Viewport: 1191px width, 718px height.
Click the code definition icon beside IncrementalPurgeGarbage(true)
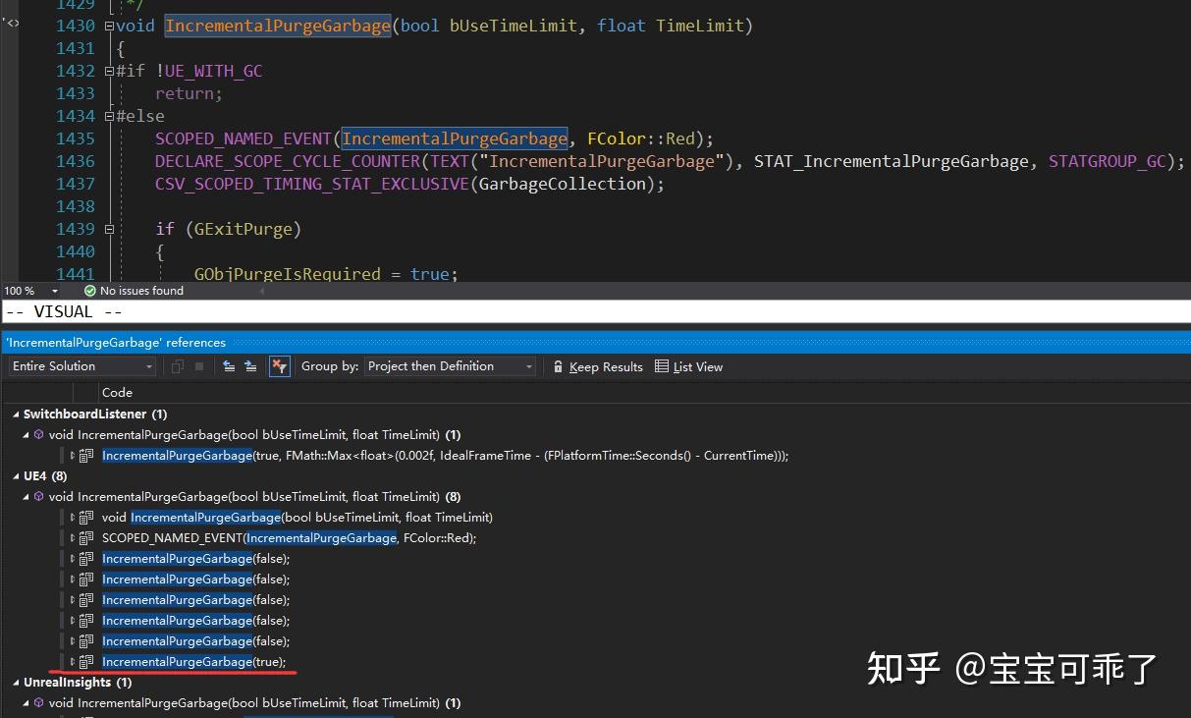(x=86, y=661)
